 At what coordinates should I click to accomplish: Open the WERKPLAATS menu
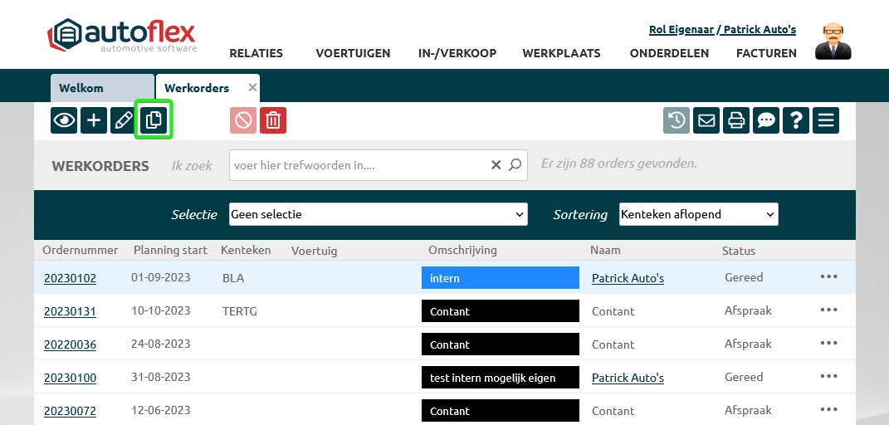[561, 53]
